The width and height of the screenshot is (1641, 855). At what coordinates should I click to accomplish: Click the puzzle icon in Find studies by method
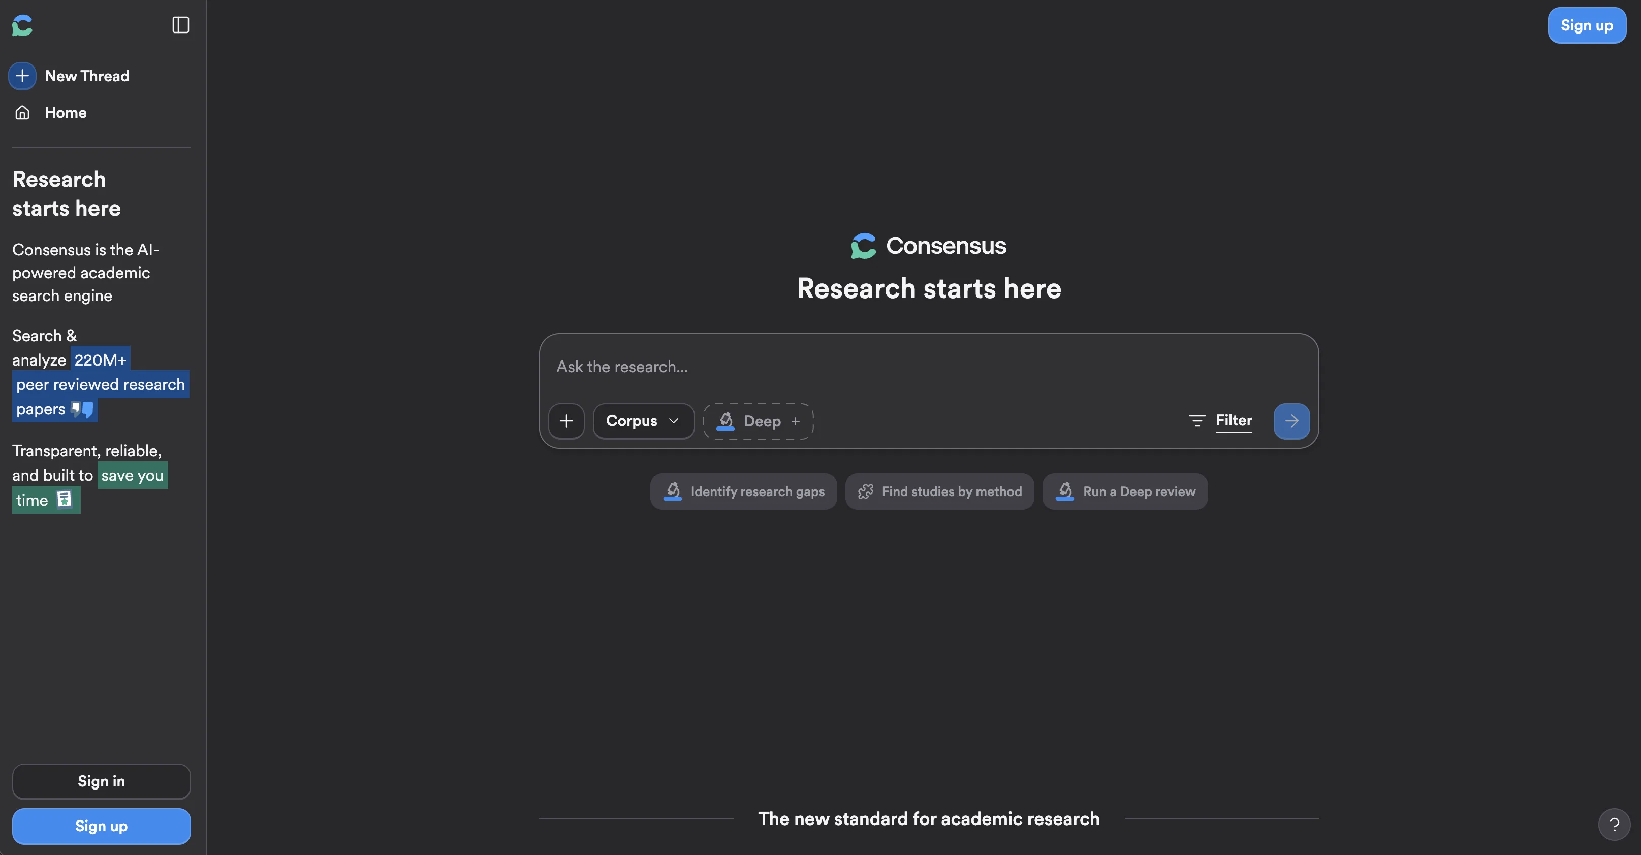pos(866,491)
